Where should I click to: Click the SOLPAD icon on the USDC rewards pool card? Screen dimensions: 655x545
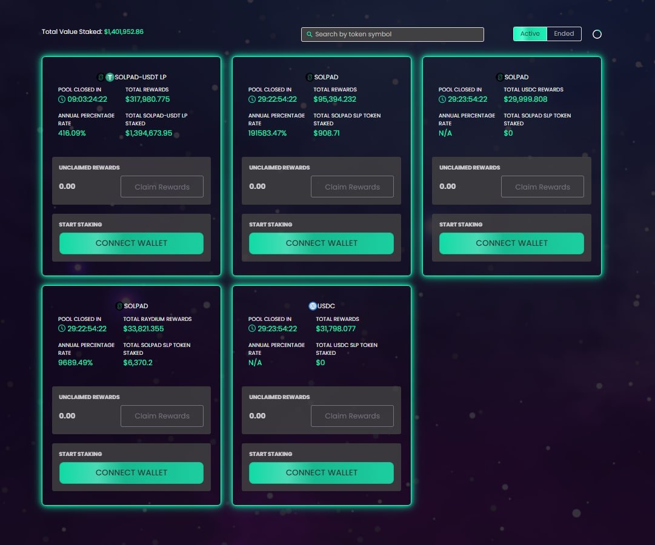pyautogui.click(x=499, y=77)
